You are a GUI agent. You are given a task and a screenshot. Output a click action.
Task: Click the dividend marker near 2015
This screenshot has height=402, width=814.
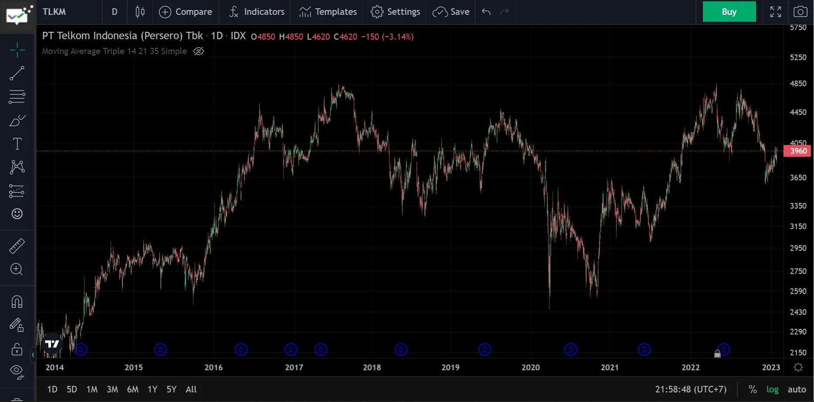click(x=160, y=349)
